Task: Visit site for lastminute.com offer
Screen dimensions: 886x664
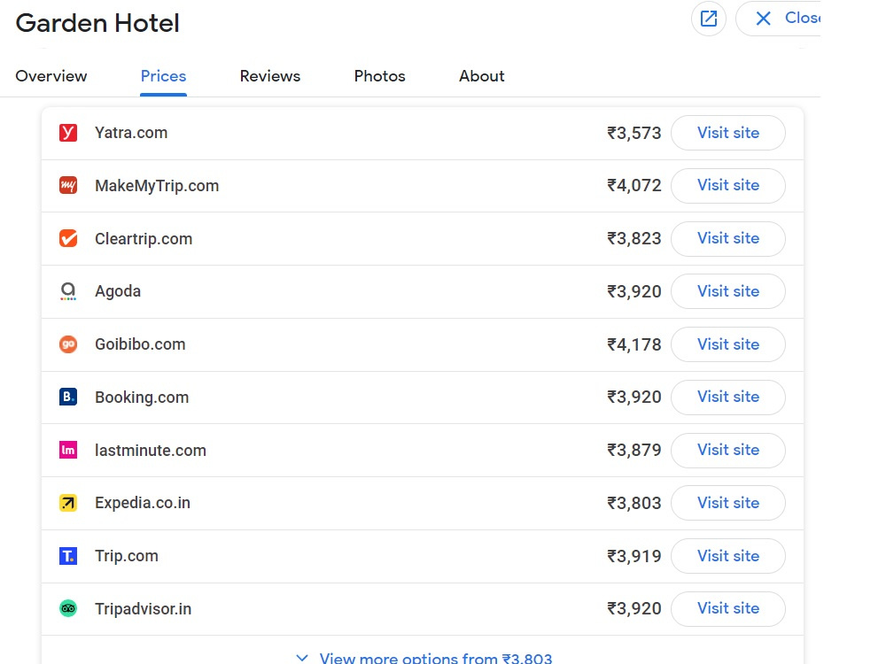Action: click(727, 450)
